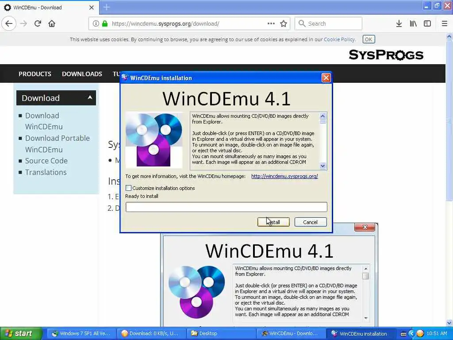This screenshot has width=453, height=340.
Task: Close the WinCDEmu - Download tab
Action: tap(91, 8)
